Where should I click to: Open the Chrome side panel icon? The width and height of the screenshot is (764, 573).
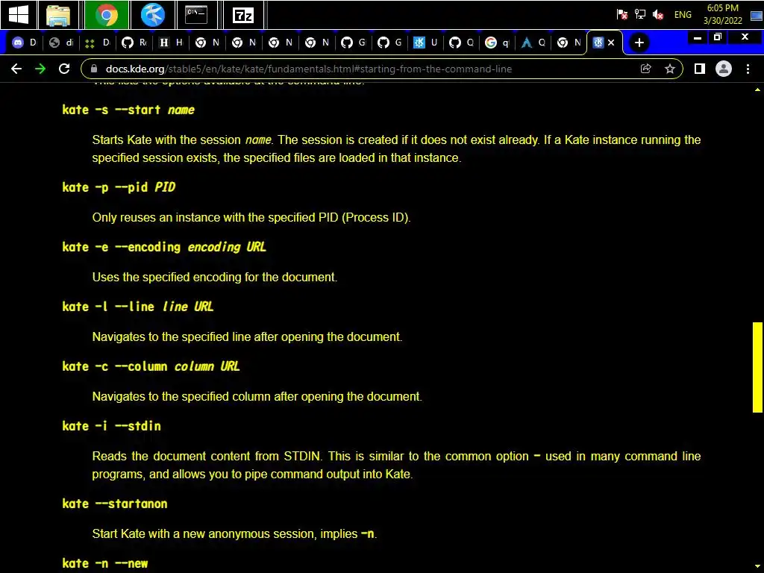coord(700,69)
